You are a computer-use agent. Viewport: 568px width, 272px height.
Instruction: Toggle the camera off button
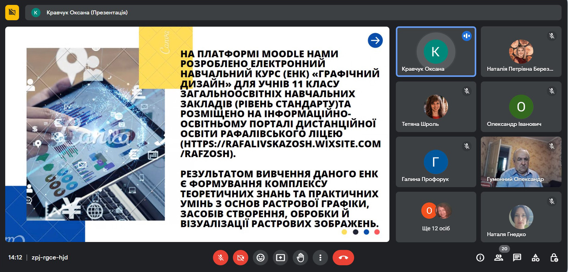(x=241, y=258)
